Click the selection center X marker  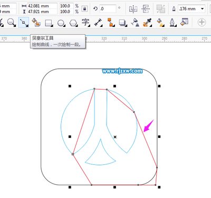point(115,137)
